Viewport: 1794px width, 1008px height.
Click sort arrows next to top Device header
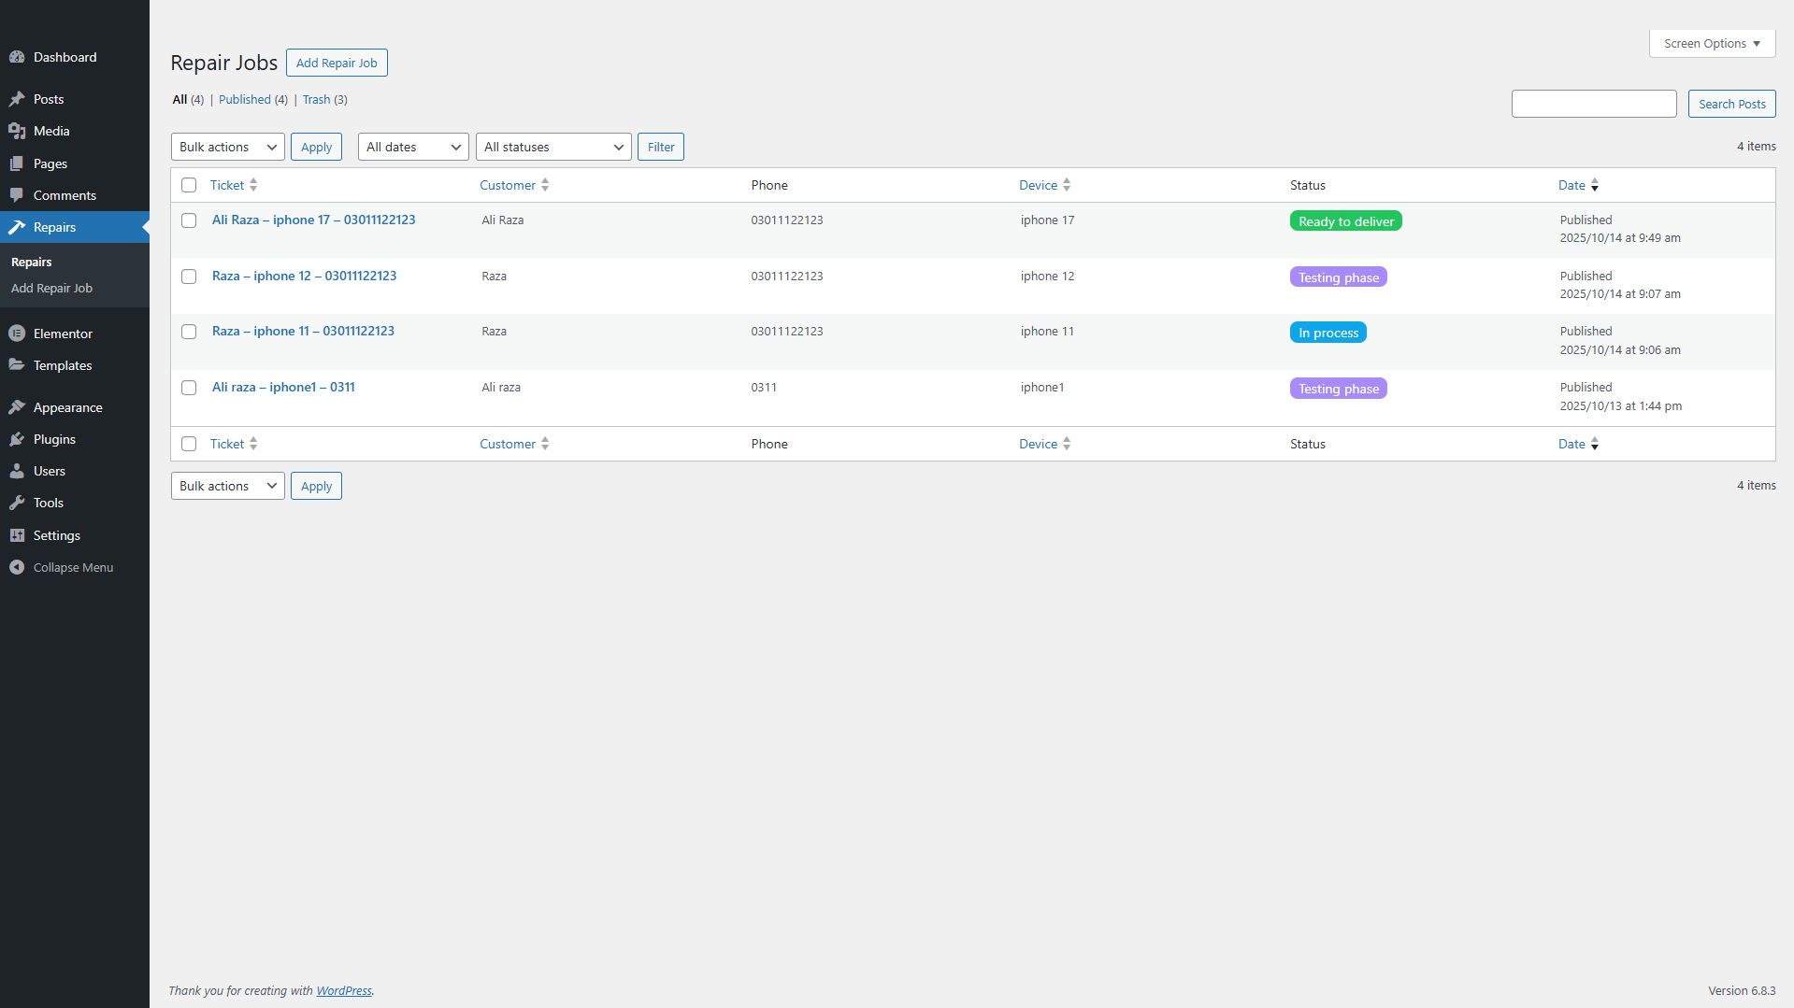[1067, 185]
